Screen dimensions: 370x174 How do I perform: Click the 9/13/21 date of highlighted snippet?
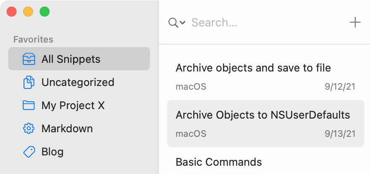click(x=340, y=134)
